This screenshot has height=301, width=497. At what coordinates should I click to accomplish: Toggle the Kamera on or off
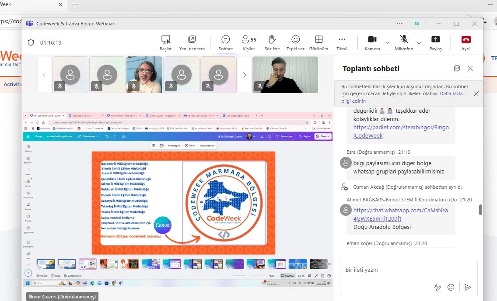tap(372, 43)
